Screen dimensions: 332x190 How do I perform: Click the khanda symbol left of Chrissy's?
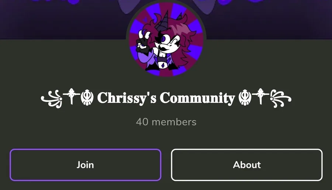(x=87, y=98)
